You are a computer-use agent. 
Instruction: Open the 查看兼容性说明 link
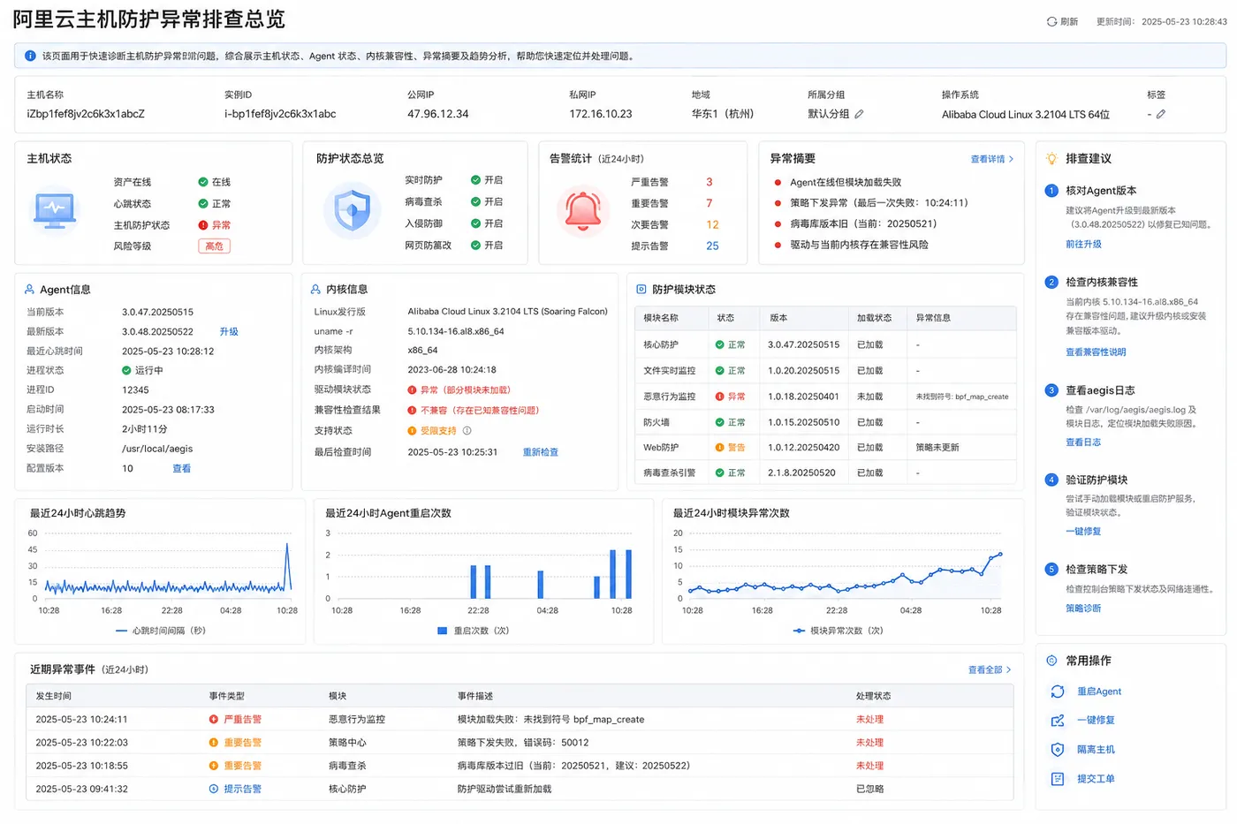pos(1096,352)
